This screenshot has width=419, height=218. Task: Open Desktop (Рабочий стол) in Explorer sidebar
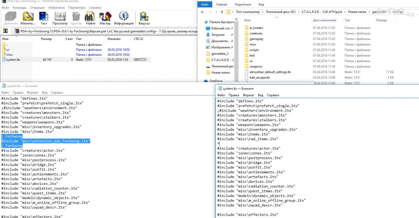[218, 28]
